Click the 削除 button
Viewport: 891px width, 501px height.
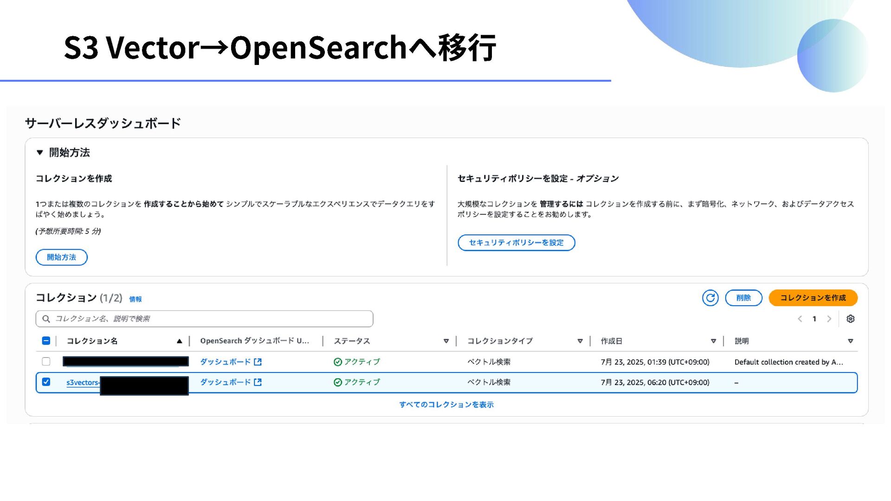point(743,298)
